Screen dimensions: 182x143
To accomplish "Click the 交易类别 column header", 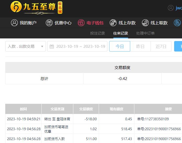I will point(57,109).
